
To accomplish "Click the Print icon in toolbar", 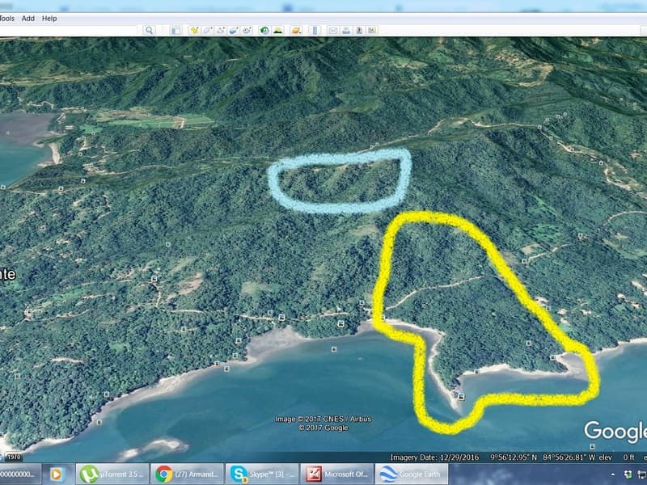I will 345,30.
